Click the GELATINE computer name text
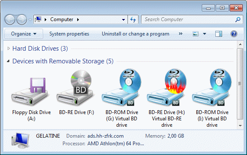 [x=48, y=136]
